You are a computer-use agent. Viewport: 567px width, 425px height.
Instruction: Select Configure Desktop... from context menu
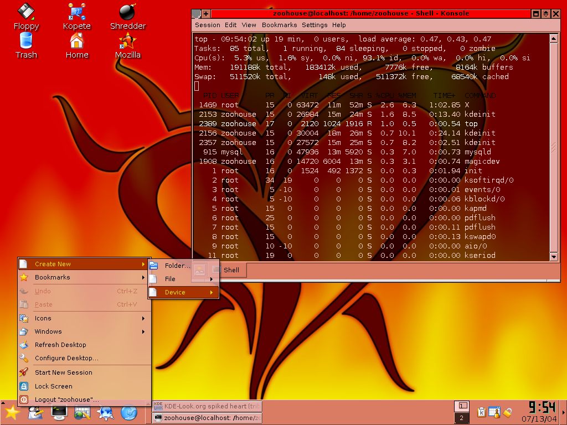tap(84, 358)
